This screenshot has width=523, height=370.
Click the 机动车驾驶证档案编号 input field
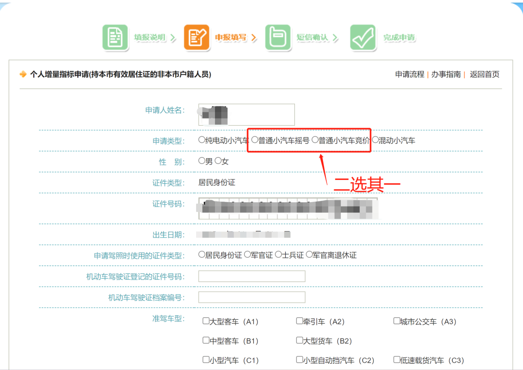[x=252, y=297]
